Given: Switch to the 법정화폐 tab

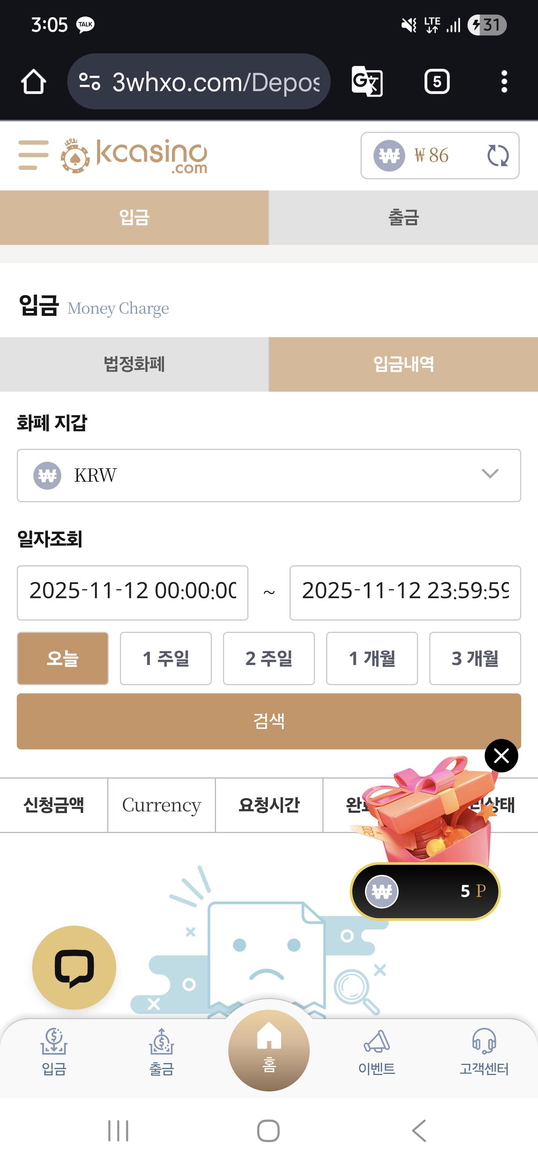Looking at the screenshot, I should [134, 364].
